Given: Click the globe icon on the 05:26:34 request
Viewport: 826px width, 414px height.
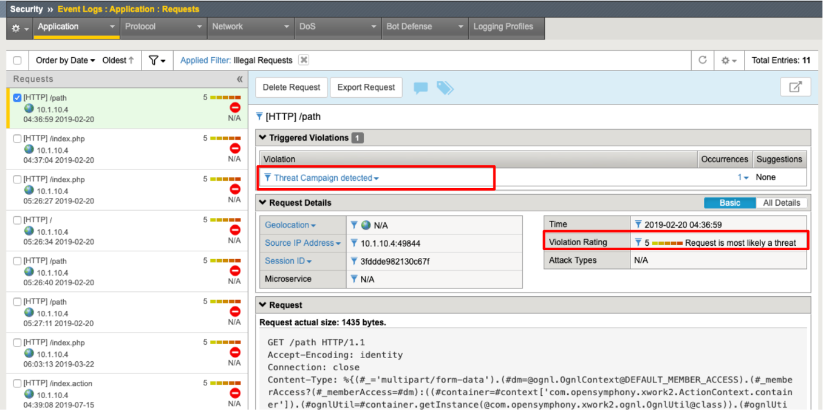Looking at the screenshot, I should tap(29, 231).
